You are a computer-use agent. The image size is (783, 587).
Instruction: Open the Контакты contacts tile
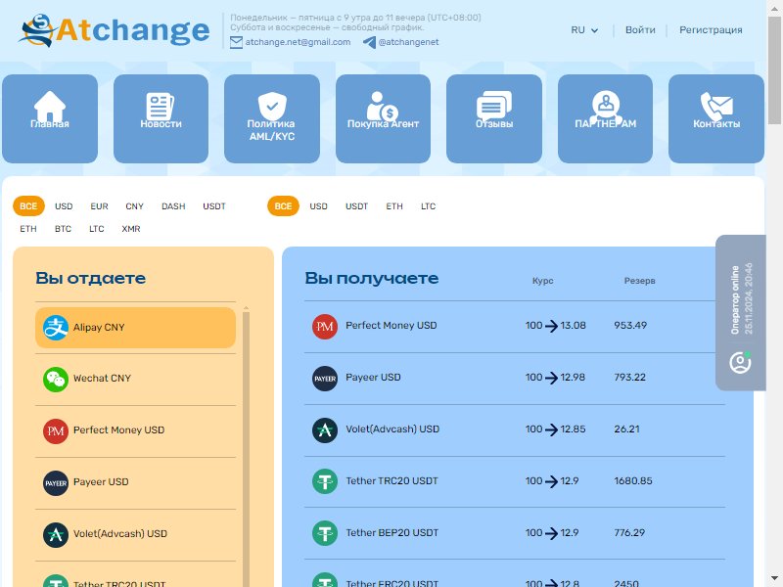(716, 118)
